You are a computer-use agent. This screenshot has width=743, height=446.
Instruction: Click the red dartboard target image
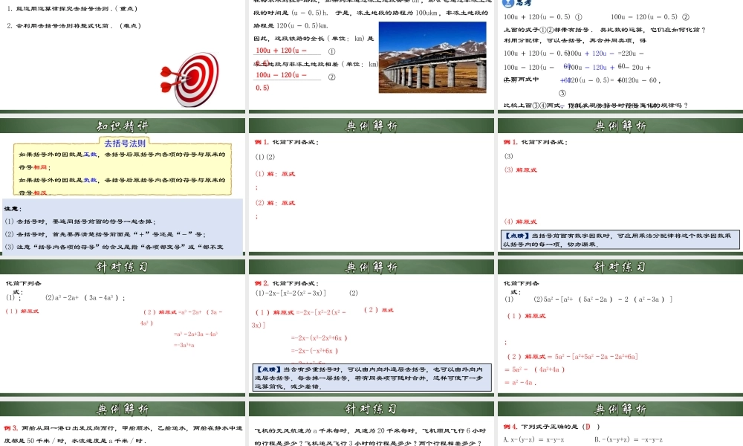190,80
